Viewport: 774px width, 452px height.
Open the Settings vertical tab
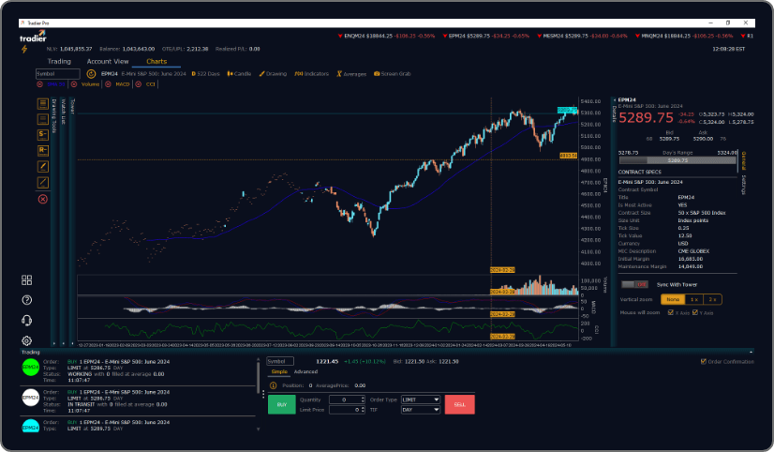743,184
